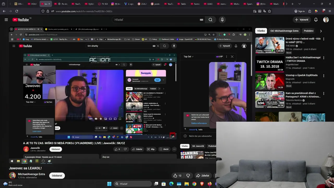334x188 pixels.
Task: Open the Vzostup a Úpadok Expl0iteda title
Action: tap(302, 75)
